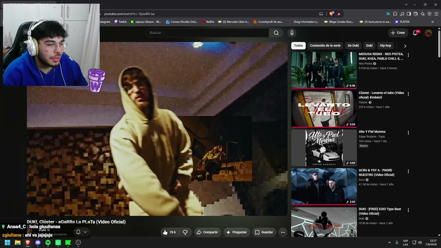Select the Hip hop filter chip

[x=386, y=45]
